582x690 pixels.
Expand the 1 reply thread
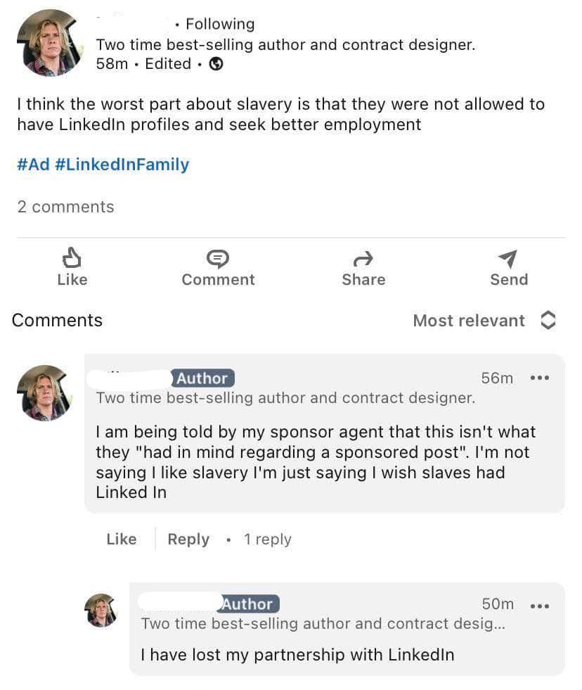pyautogui.click(x=267, y=539)
